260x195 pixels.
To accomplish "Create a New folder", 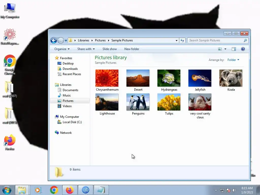I will 132,49.
